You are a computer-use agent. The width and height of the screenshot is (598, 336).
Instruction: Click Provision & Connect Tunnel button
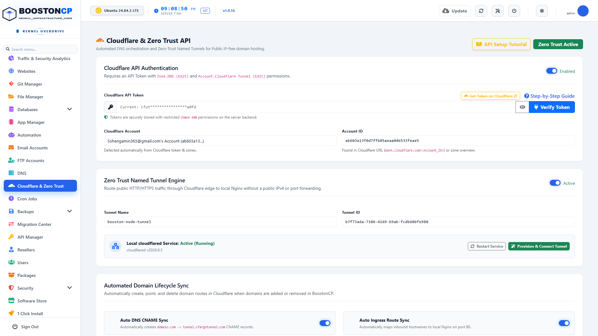(x=539, y=246)
